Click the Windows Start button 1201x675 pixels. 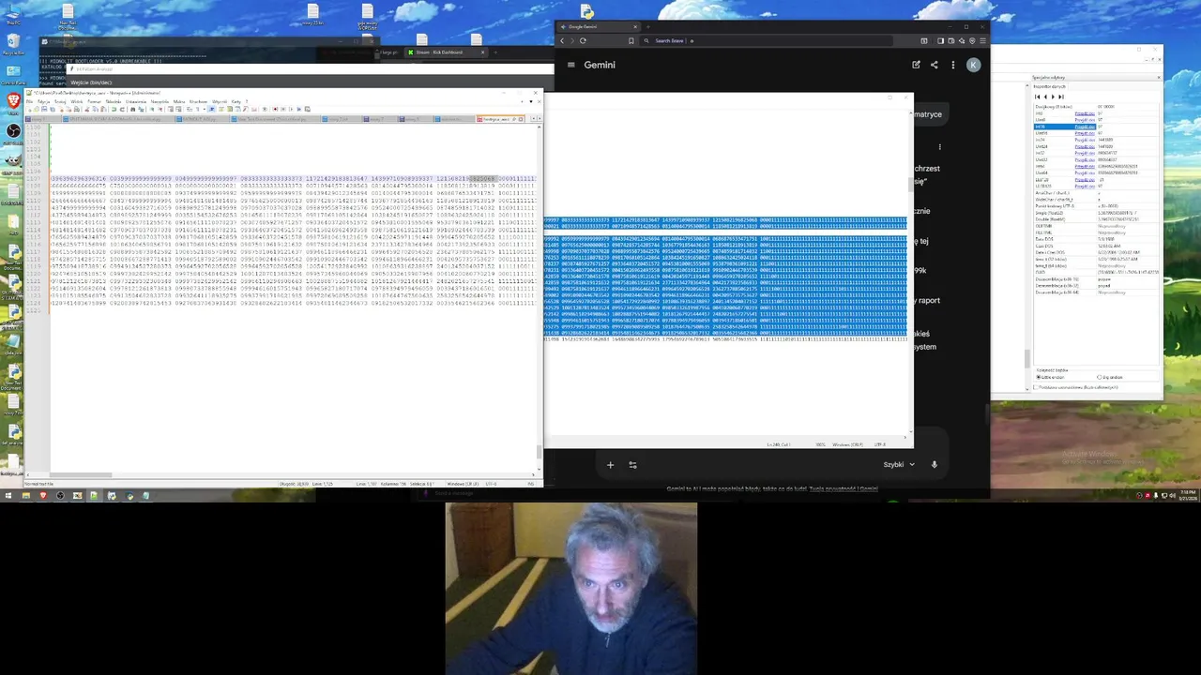point(8,495)
